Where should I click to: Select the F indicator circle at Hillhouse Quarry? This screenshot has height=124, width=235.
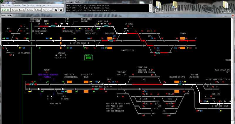[x=68, y=21]
